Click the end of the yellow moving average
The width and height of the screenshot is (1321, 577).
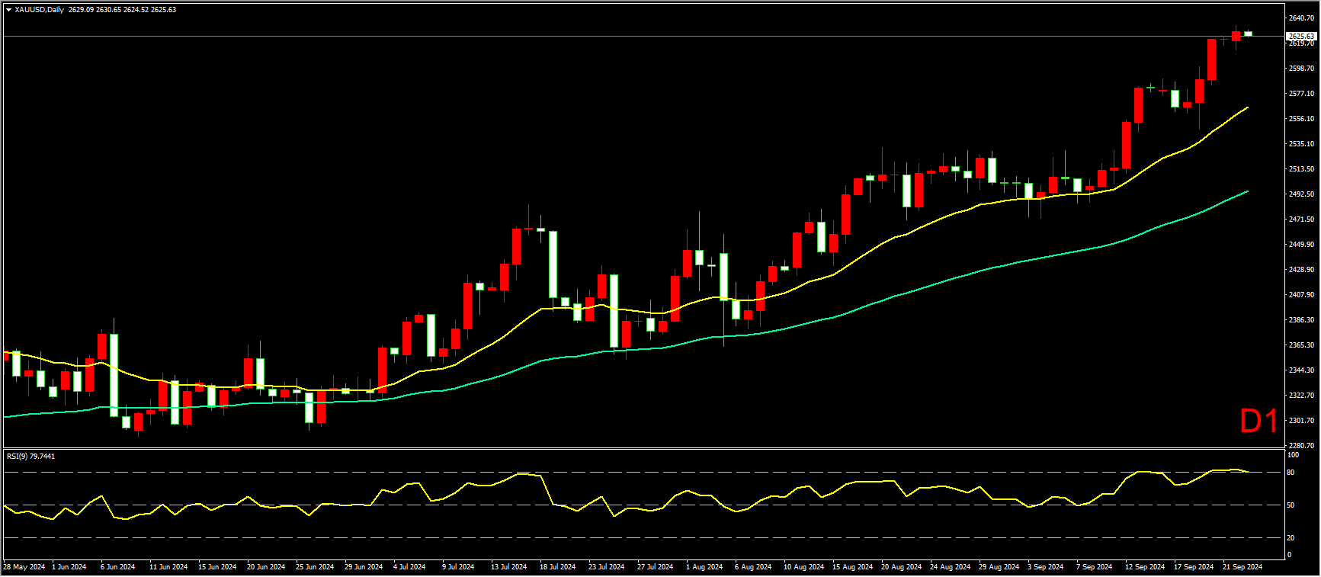click(x=1247, y=107)
